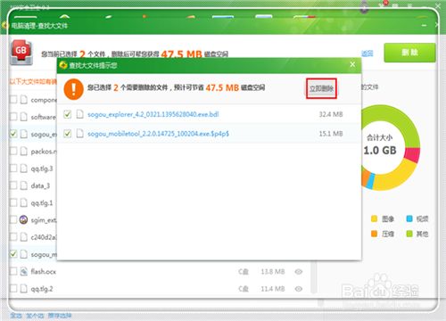Click the qq.tlg.1 document icon
446x321 pixels.
point(24,202)
